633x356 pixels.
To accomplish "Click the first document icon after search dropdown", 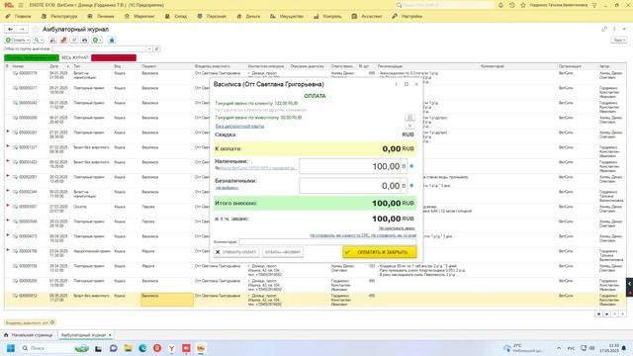I will (x=52, y=40).
